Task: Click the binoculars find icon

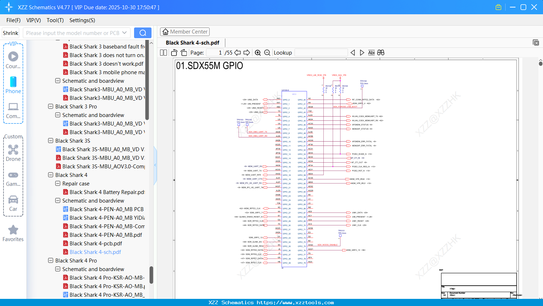Action: pyautogui.click(x=381, y=53)
